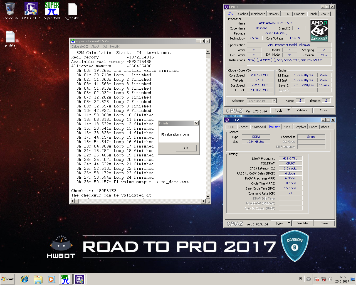The image size is (356, 285).
Task: Open Bench tab in lower CPU-Z window
Action: point(313,127)
